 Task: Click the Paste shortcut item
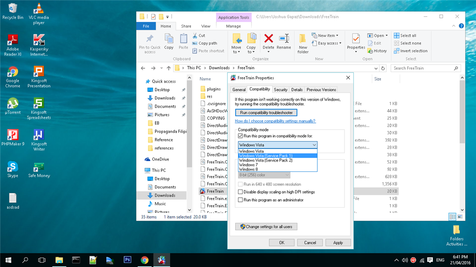click(x=208, y=51)
